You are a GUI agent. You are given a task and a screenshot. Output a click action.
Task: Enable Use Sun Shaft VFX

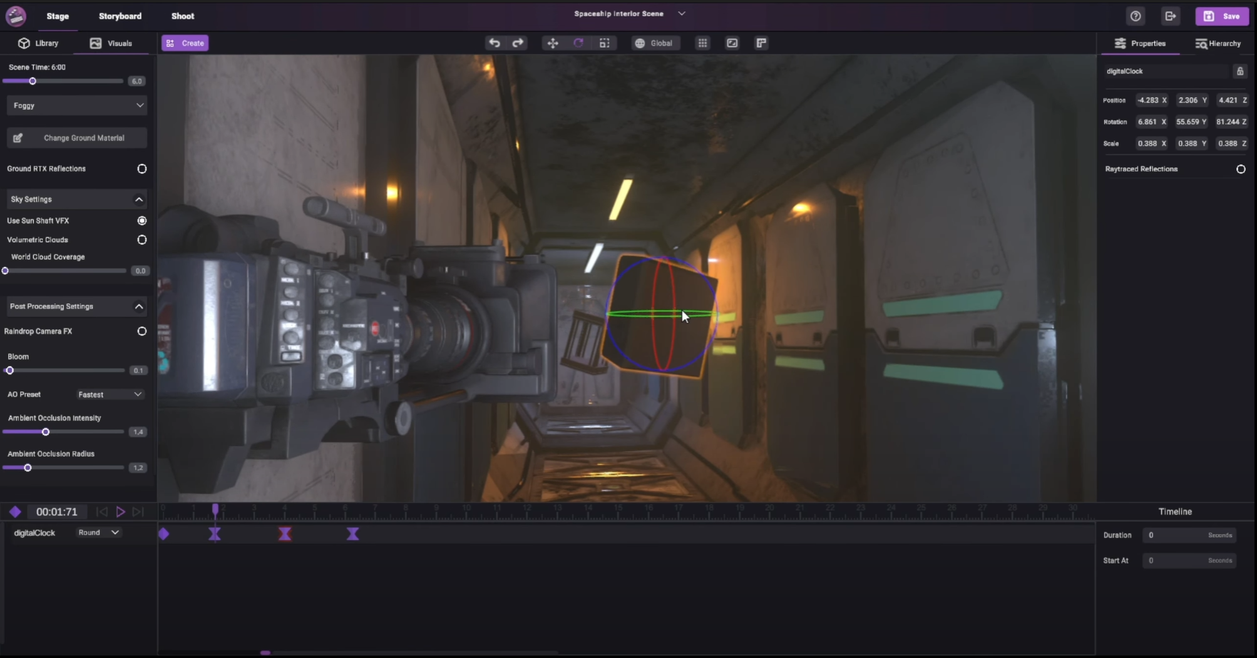(141, 220)
